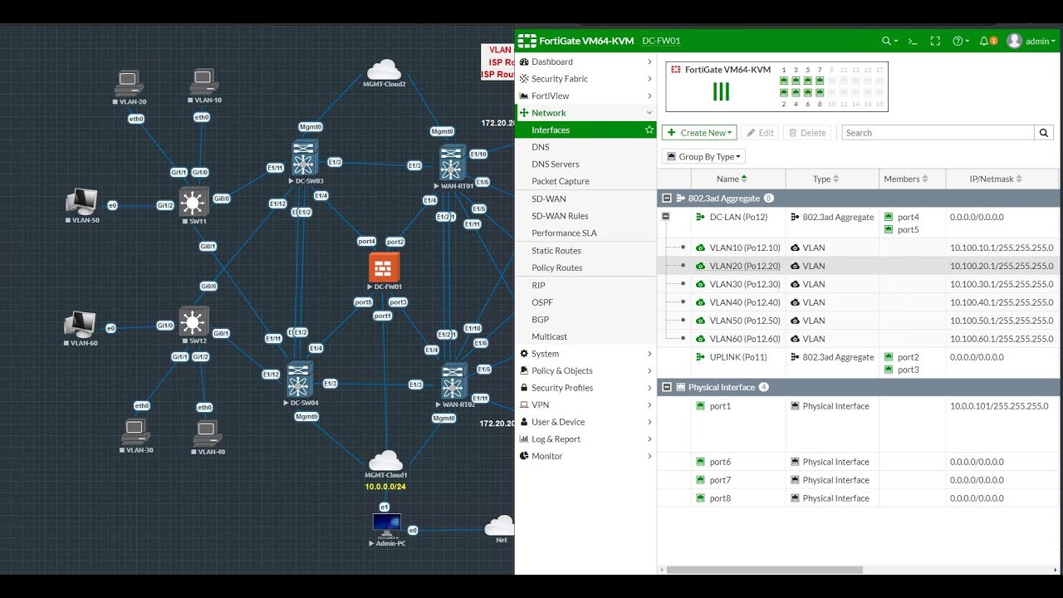Toggle the fullscreen icon in header
This screenshot has height=598, width=1063.
pos(935,41)
